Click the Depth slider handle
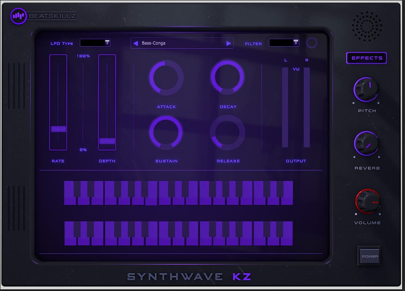 coord(107,141)
